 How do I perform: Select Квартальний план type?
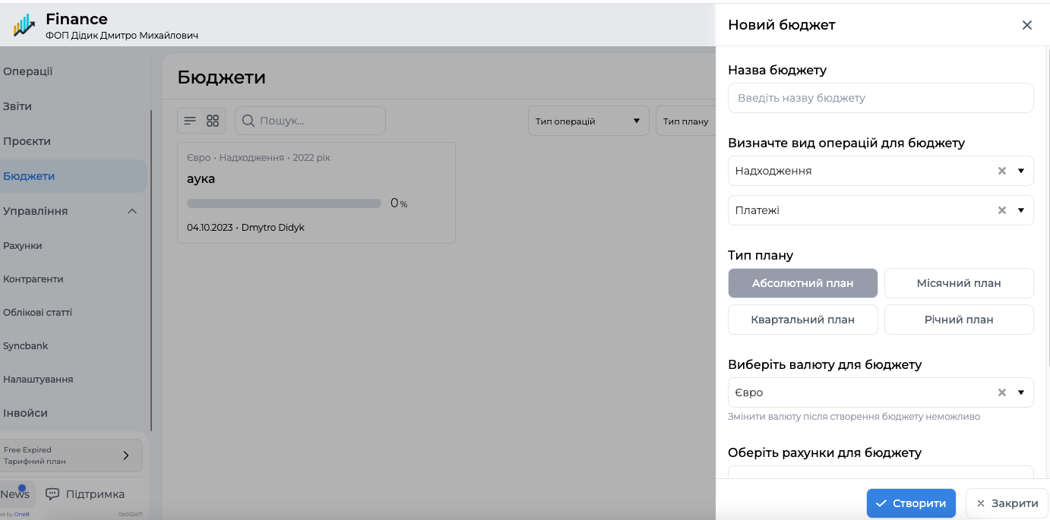(x=803, y=320)
